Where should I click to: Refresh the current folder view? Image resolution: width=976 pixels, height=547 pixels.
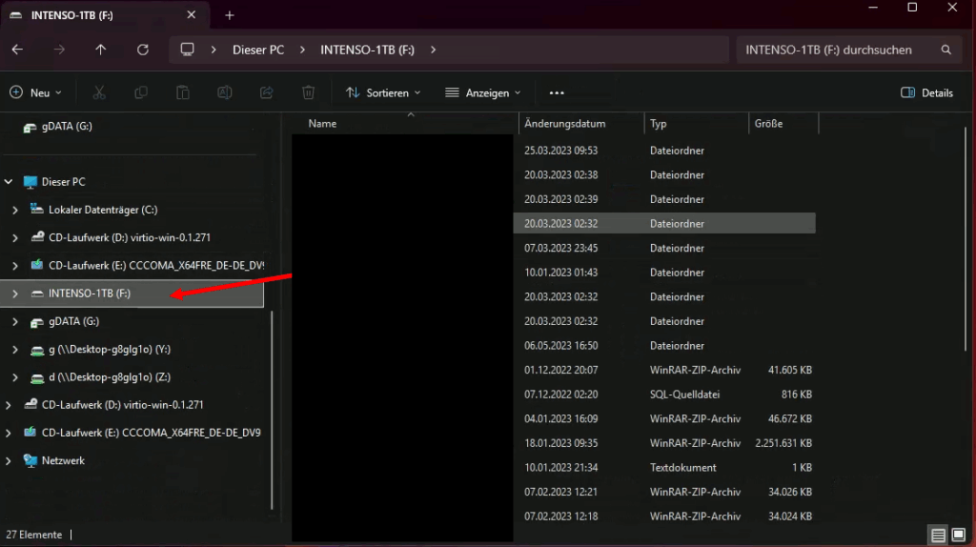(143, 50)
